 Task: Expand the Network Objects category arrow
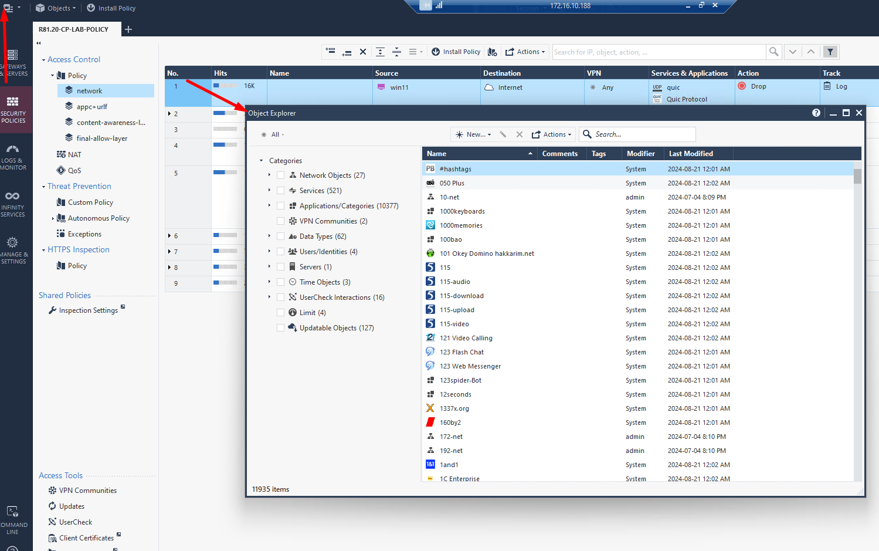(270, 175)
